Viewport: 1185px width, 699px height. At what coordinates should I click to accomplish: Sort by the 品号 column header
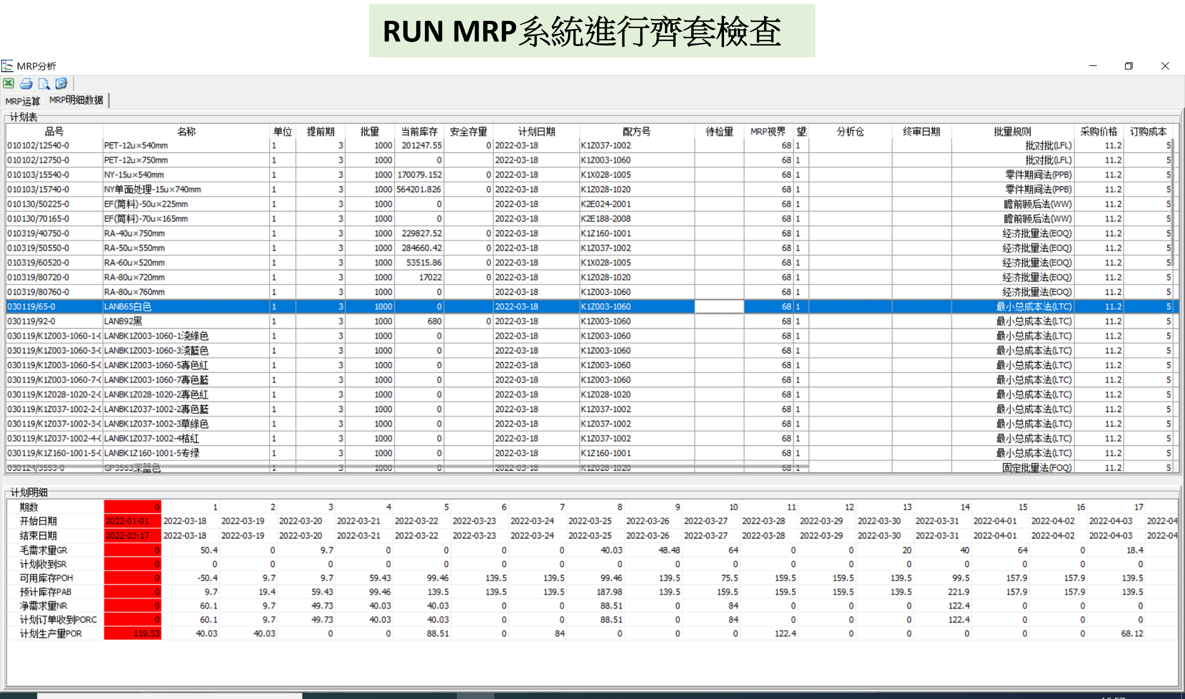(x=54, y=131)
